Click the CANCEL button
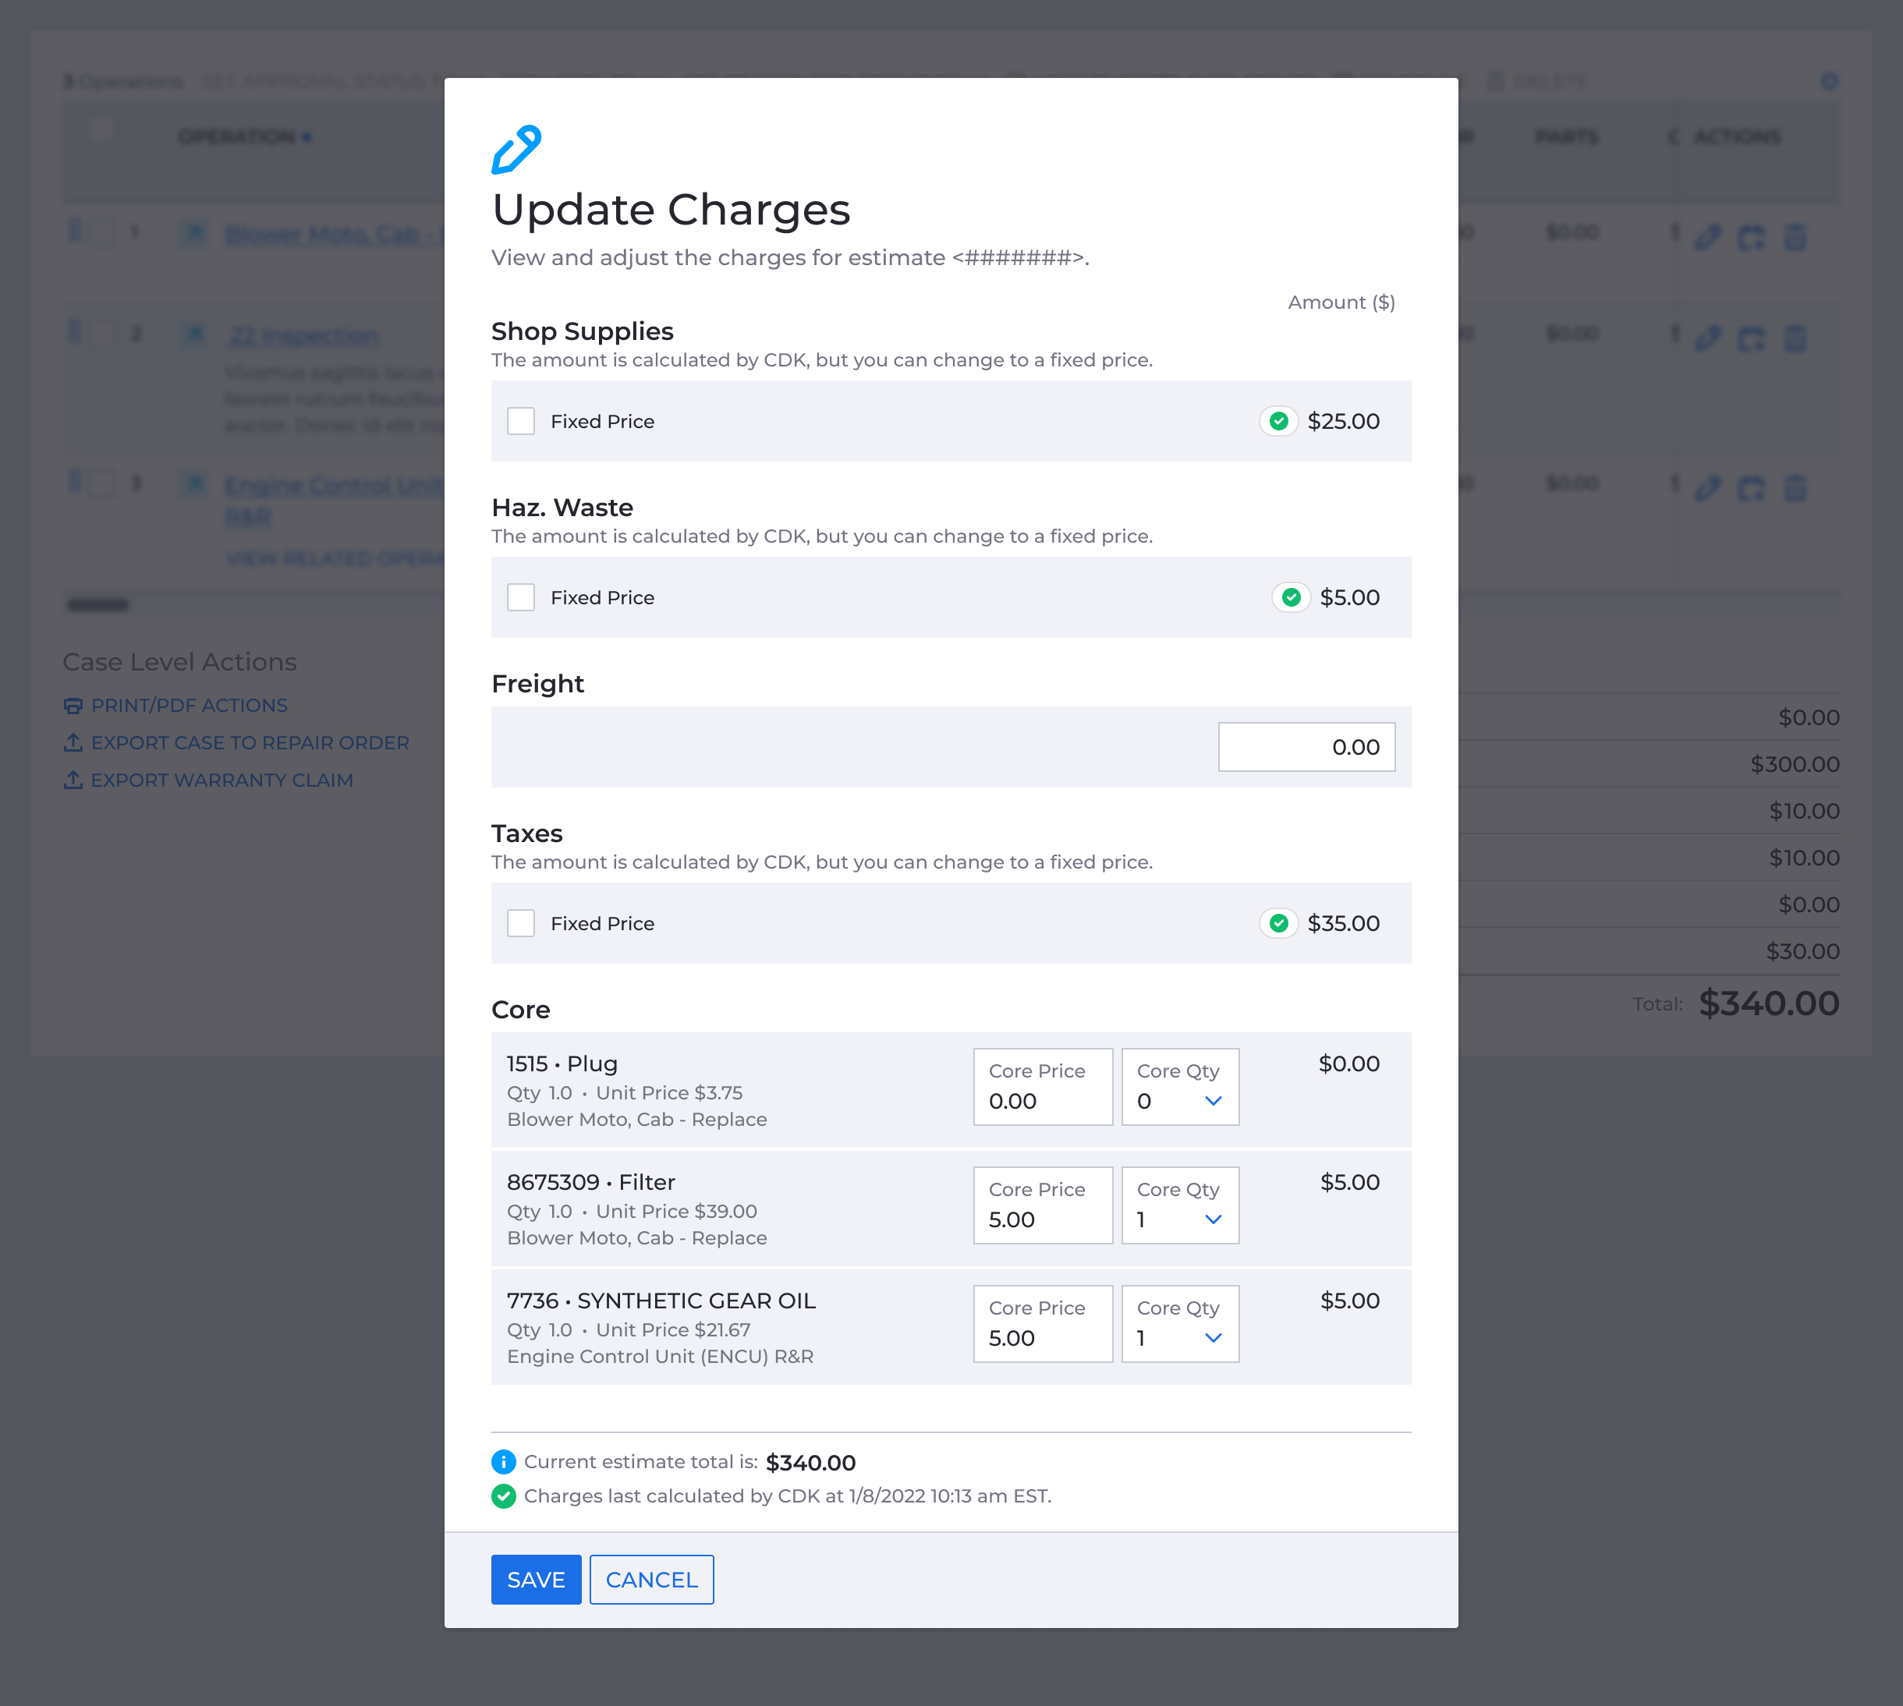Image resolution: width=1903 pixels, height=1706 pixels. (x=651, y=1580)
